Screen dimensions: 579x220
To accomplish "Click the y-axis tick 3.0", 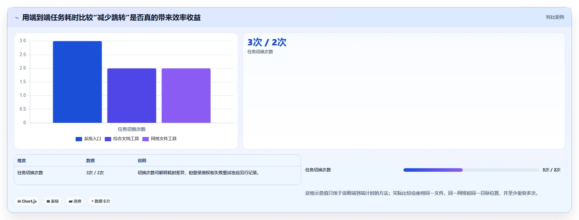I will click(23, 41).
